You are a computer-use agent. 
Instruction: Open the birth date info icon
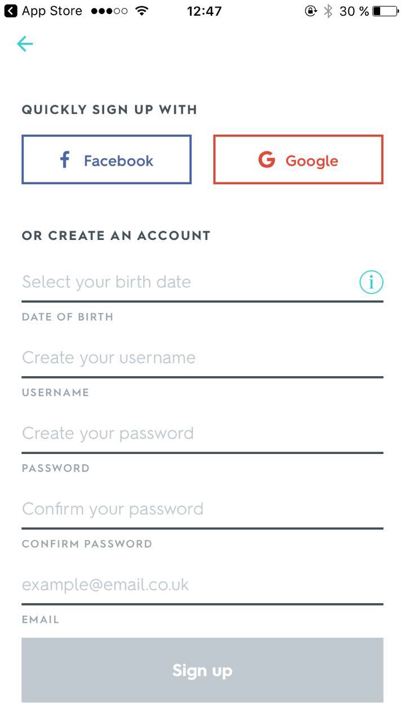[x=371, y=282]
